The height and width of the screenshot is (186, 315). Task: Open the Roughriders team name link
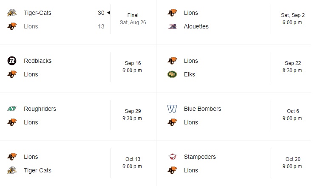pos(40,109)
